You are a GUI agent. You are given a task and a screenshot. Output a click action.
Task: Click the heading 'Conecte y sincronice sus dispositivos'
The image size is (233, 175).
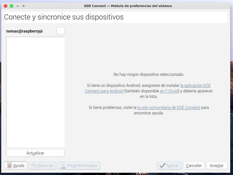point(64,17)
